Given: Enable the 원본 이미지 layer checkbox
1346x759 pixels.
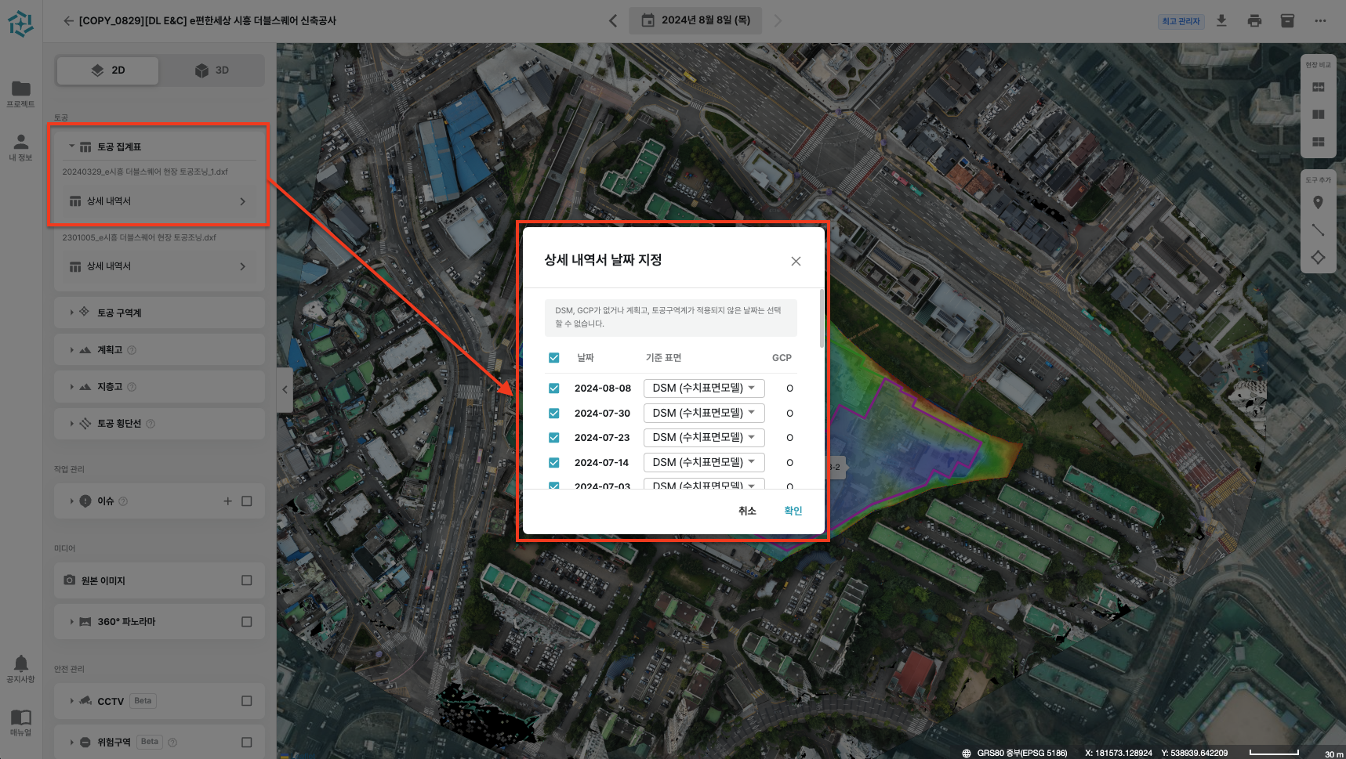Looking at the screenshot, I should tap(247, 580).
